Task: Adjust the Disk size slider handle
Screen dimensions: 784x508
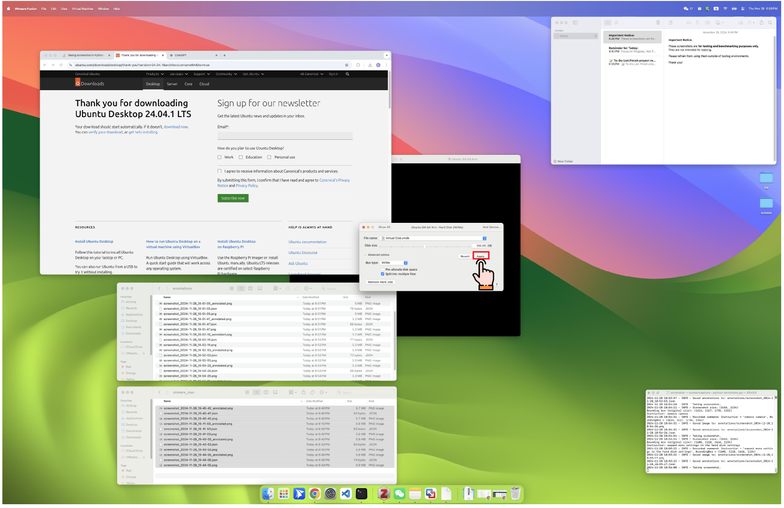Action: click(425, 246)
